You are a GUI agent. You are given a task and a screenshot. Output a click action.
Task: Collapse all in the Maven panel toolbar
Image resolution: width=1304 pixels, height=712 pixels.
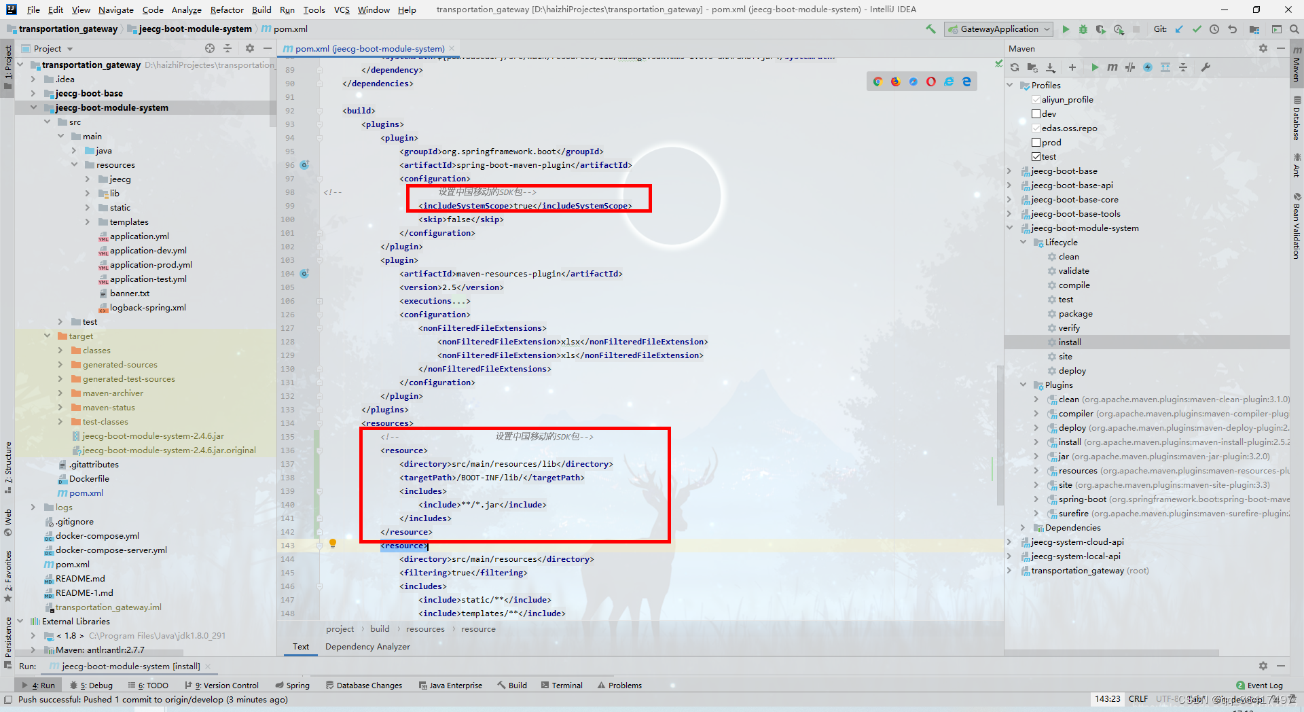pos(1183,67)
